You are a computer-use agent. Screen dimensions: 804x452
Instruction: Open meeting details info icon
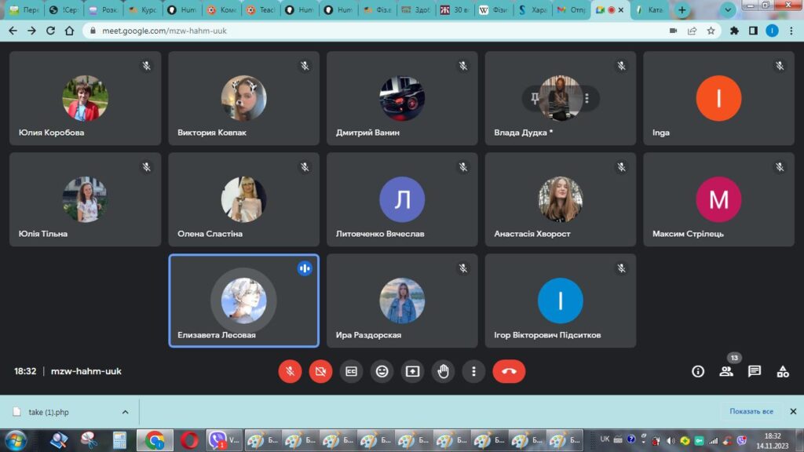tap(698, 371)
